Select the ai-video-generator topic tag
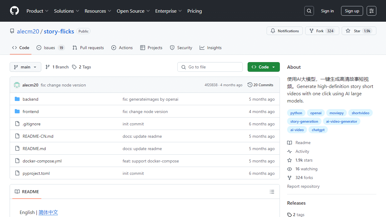The width and height of the screenshot is (386, 217). click(342, 121)
